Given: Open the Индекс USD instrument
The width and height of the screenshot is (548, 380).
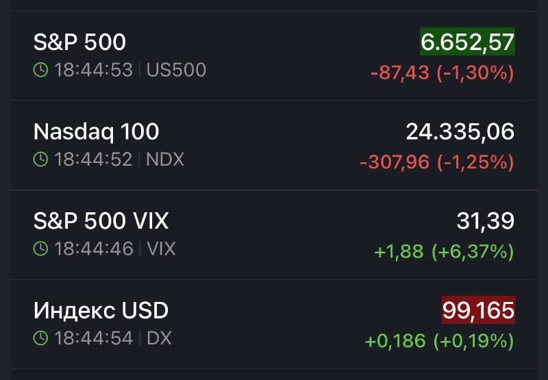Looking at the screenshot, I should [101, 310].
